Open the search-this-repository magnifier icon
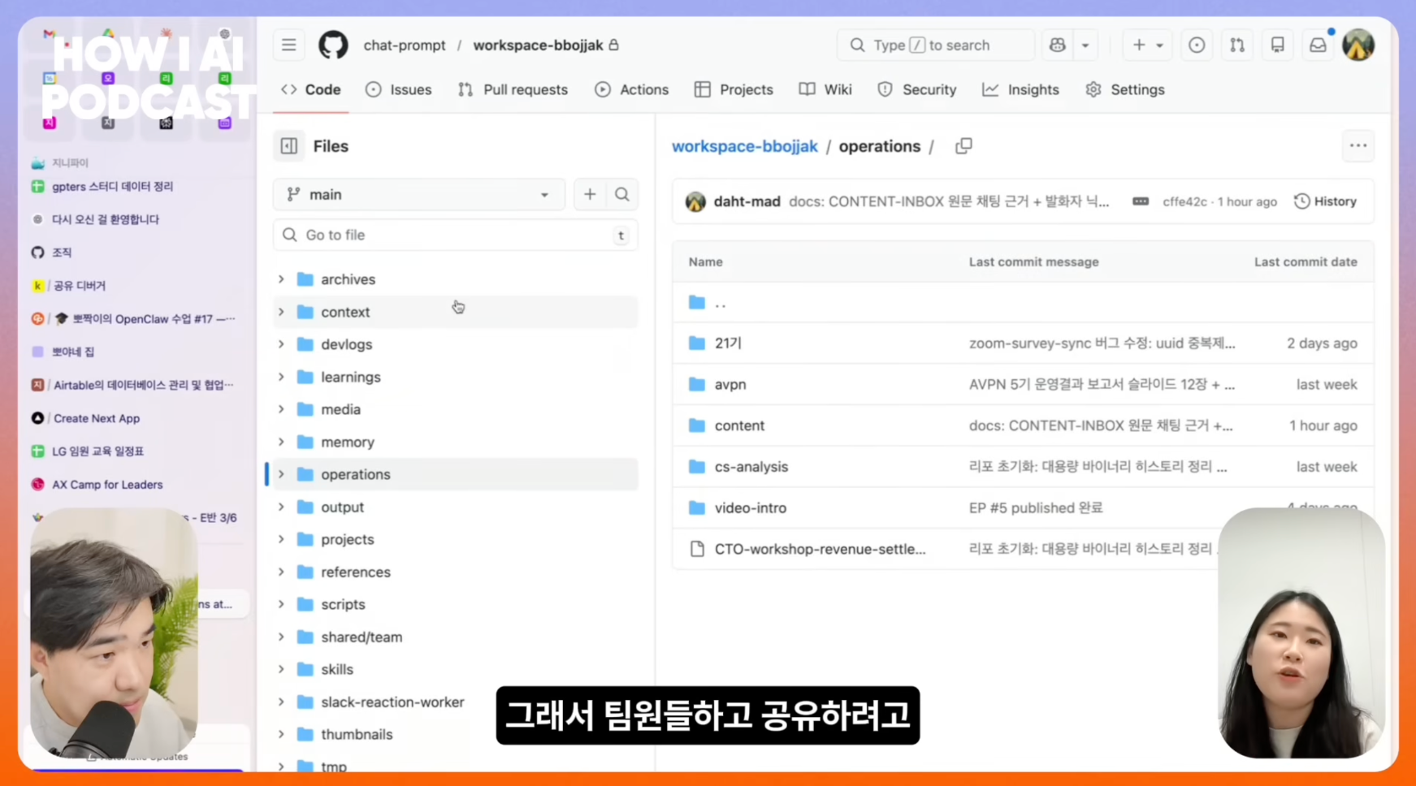The height and width of the screenshot is (786, 1416). [621, 194]
